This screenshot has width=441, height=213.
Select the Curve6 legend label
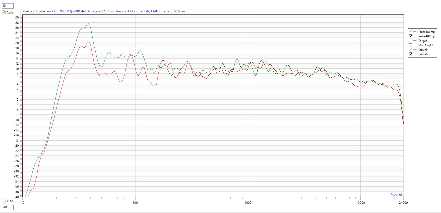pos(423,54)
